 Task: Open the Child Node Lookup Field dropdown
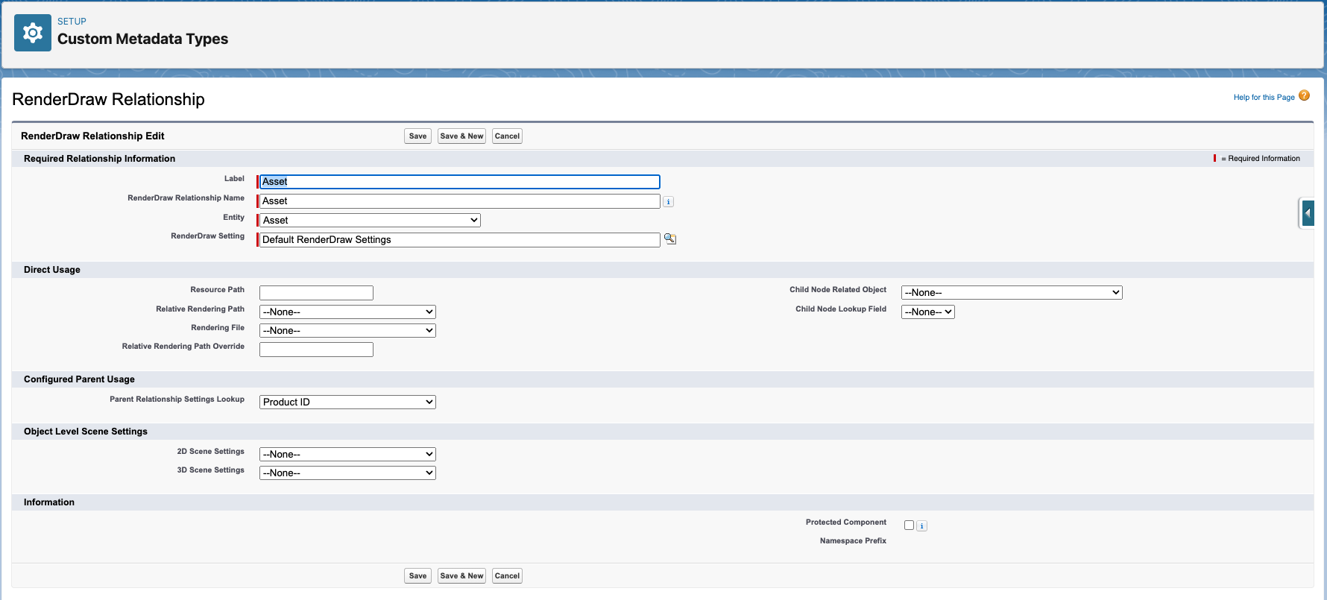pyautogui.click(x=927, y=312)
